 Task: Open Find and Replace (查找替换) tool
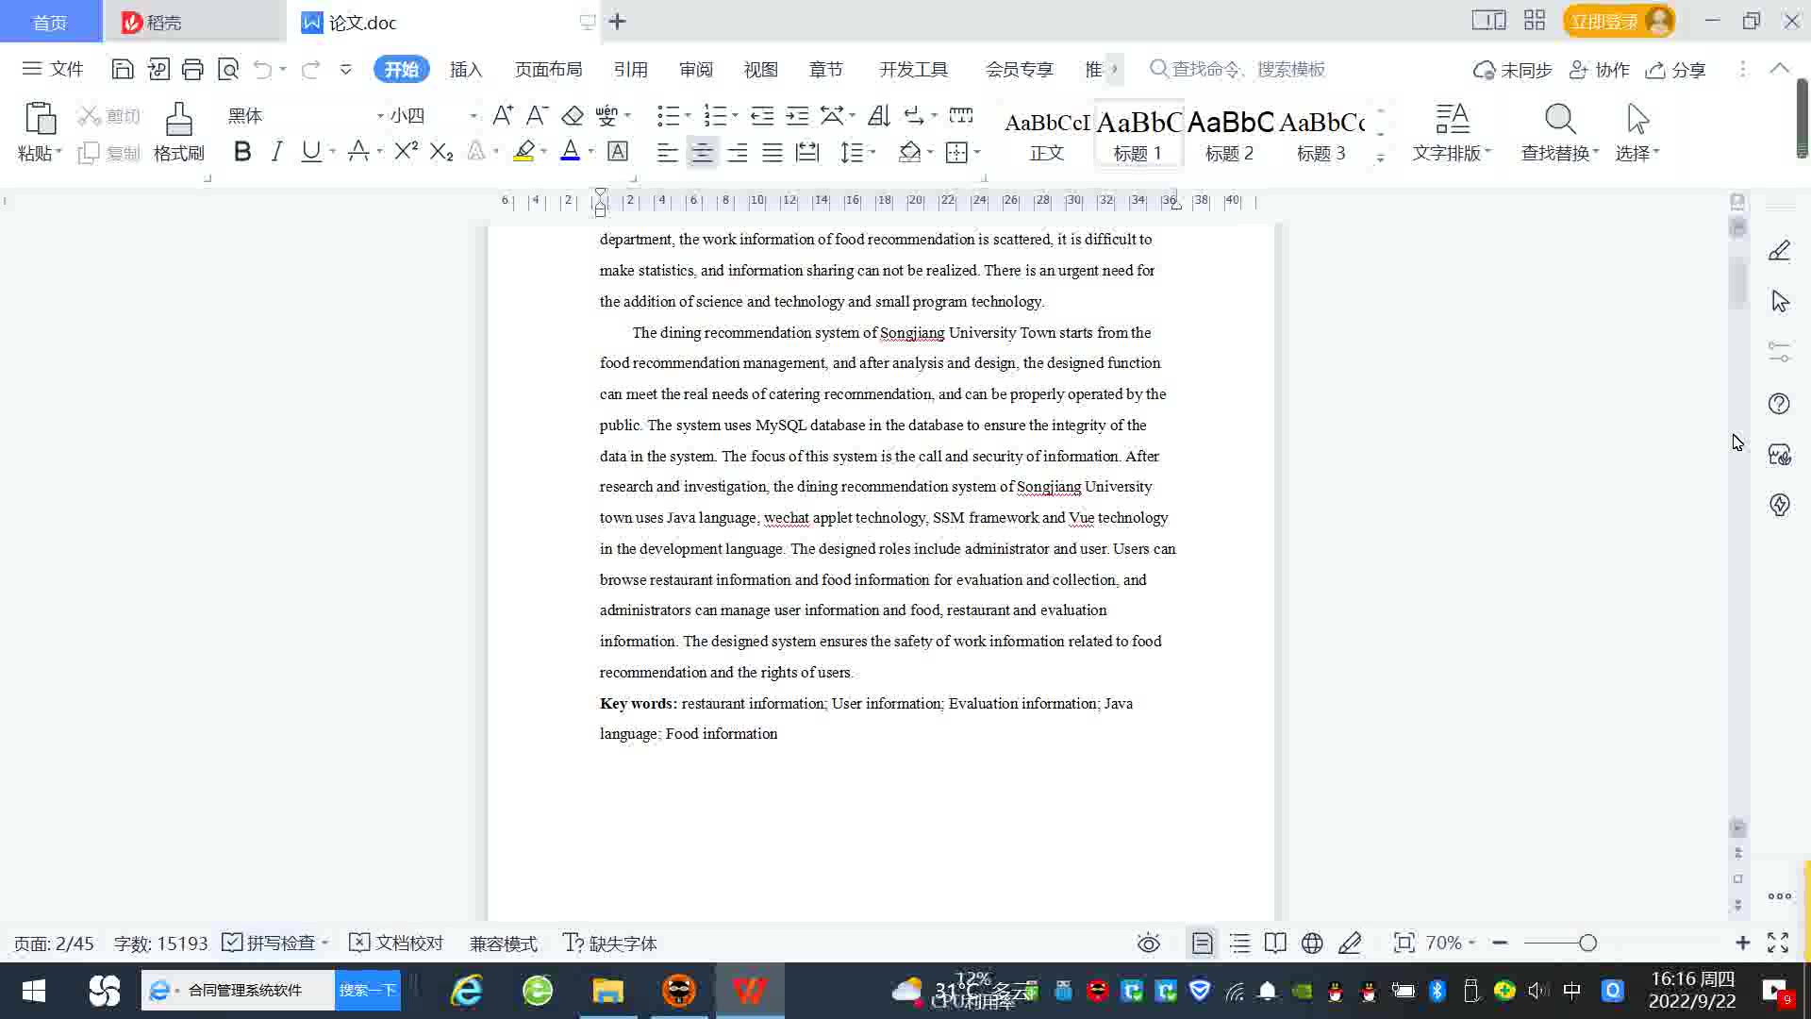1559,131
